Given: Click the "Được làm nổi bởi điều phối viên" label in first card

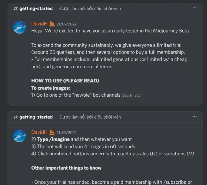Looking at the screenshot, I should pyautogui.click(x=90, y=9).
